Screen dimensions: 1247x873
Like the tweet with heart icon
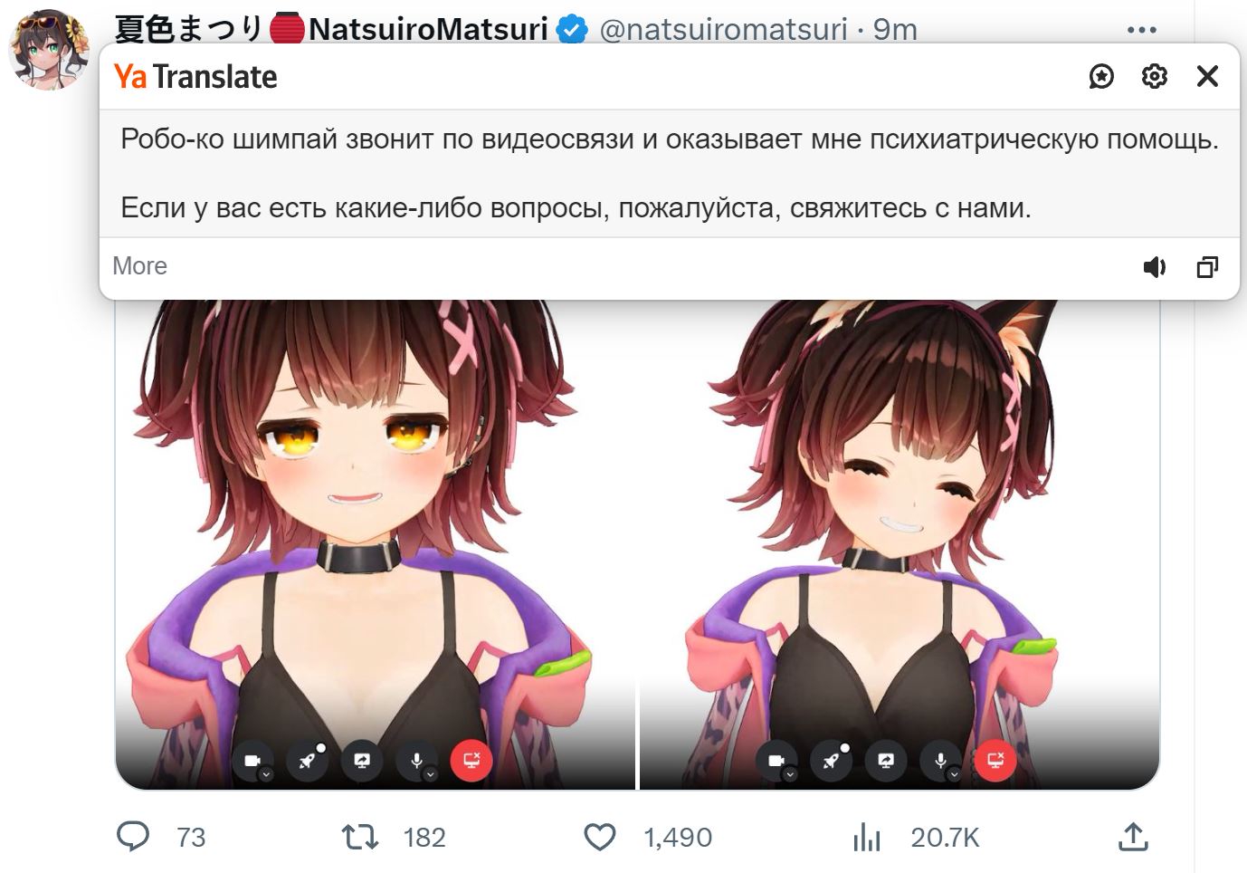pos(599,837)
